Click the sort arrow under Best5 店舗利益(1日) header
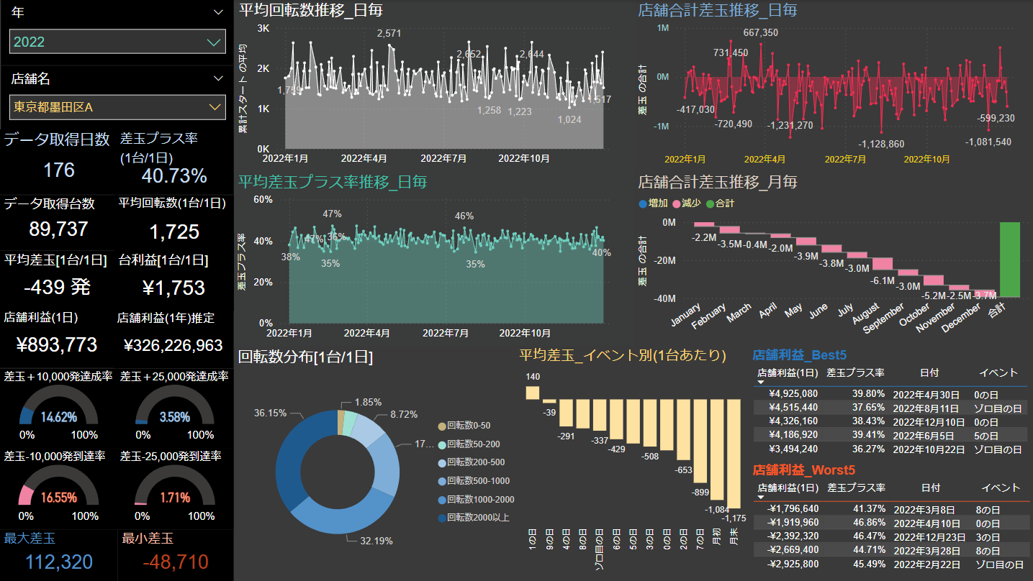1033x581 pixels. tap(761, 383)
